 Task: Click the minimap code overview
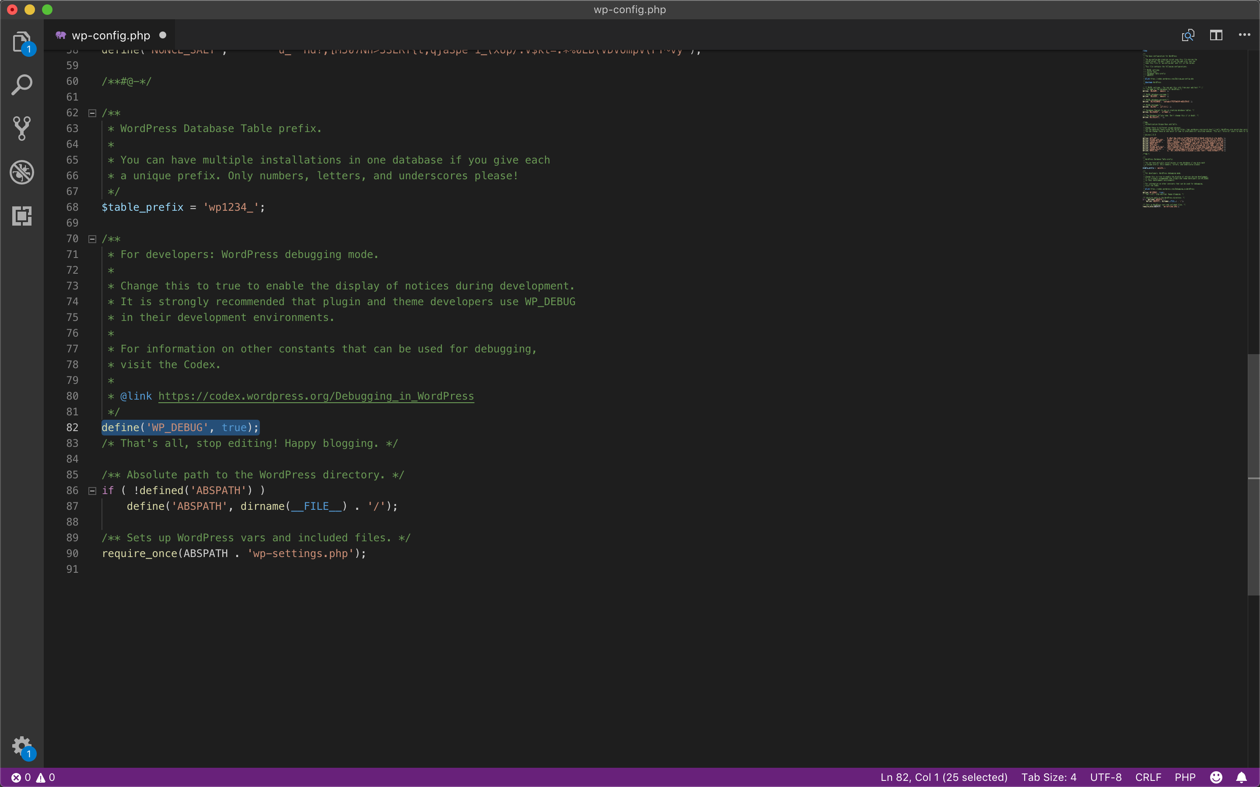pos(1195,129)
